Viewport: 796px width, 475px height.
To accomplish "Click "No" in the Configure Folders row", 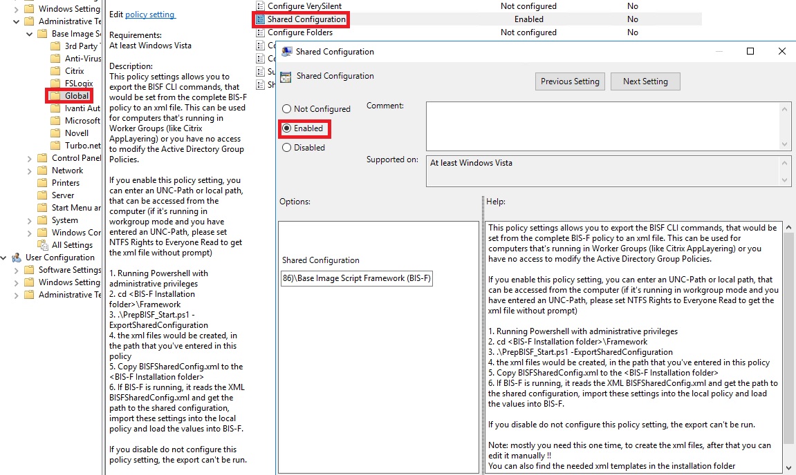I will (x=633, y=32).
